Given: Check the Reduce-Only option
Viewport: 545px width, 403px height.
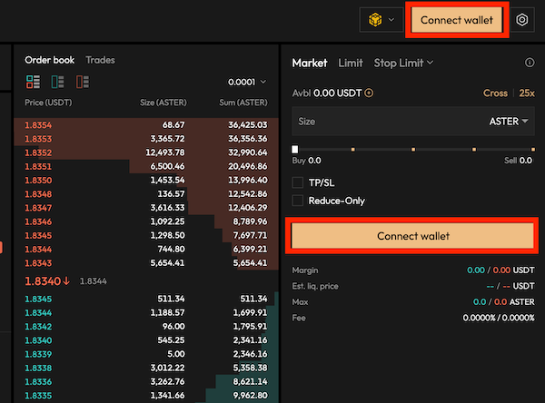Looking at the screenshot, I should [298, 201].
